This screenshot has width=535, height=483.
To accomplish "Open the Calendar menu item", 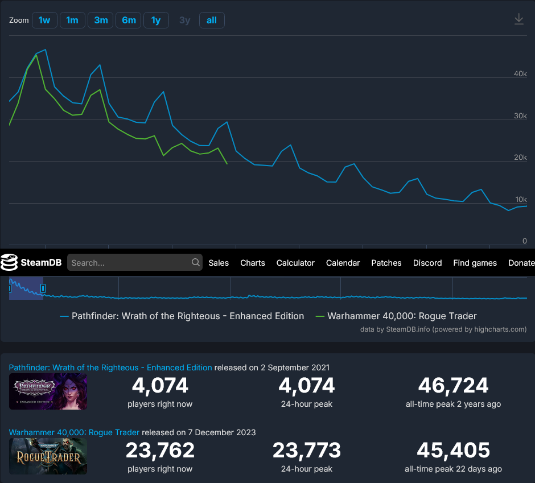I will click(343, 263).
